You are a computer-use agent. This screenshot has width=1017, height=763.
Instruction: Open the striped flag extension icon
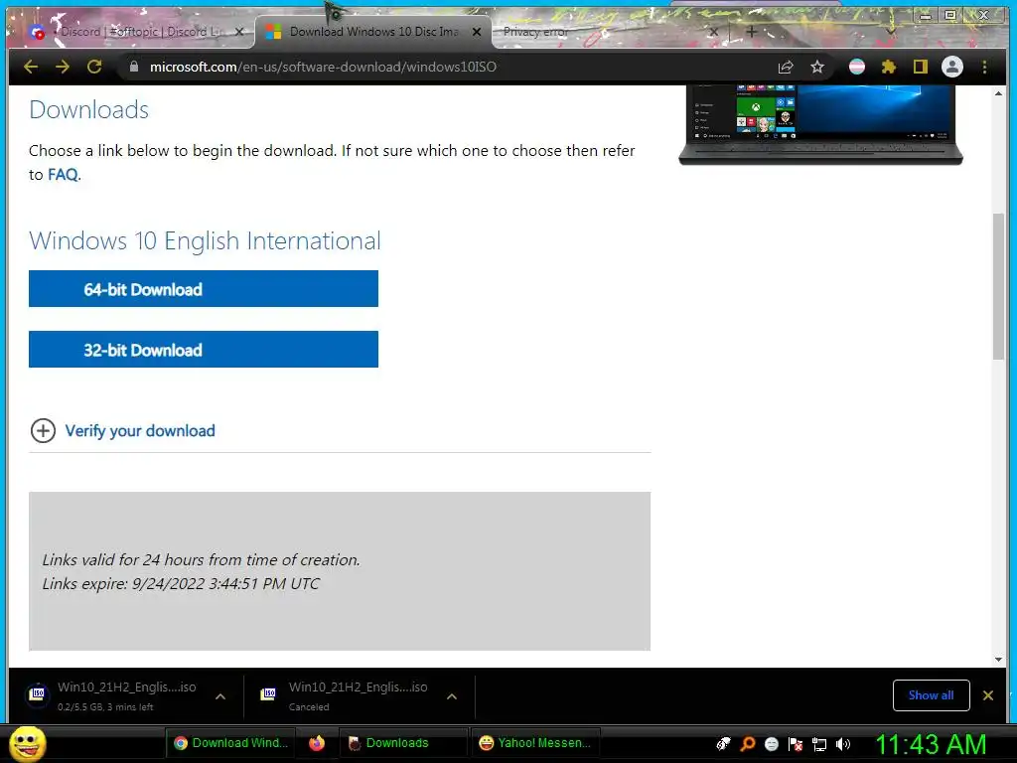click(x=857, y=67)
